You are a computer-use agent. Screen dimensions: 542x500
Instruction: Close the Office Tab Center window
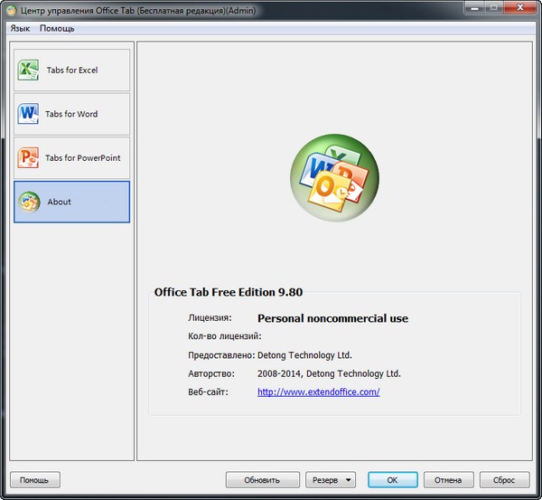520,7
